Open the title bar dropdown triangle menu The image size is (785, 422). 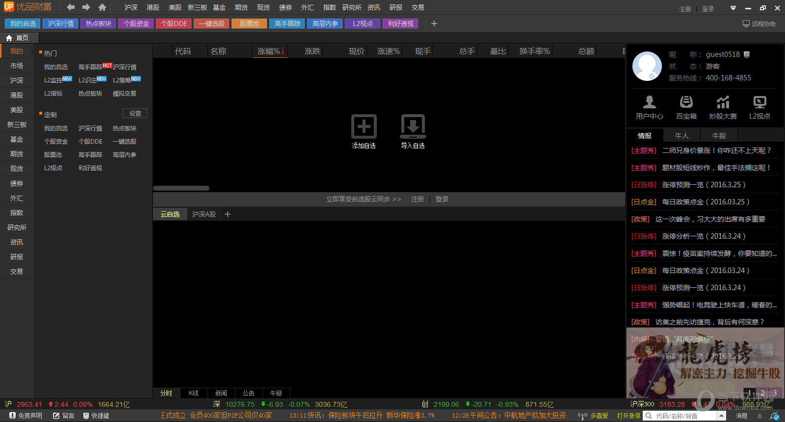(733, 8)
